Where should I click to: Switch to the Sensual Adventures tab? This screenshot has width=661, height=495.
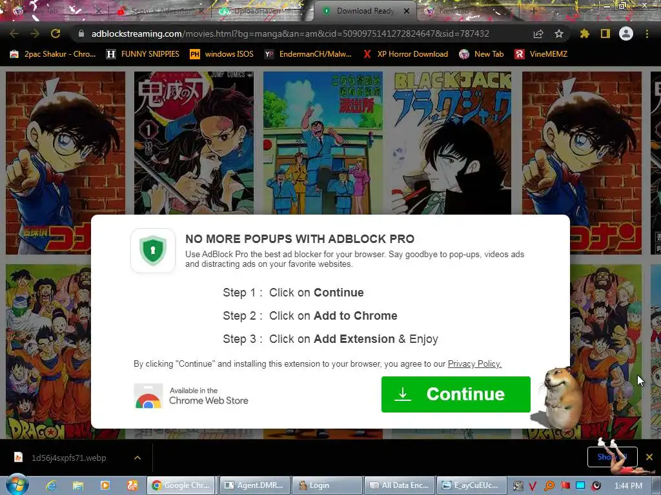pyautogui.click(x=160, y=11)
